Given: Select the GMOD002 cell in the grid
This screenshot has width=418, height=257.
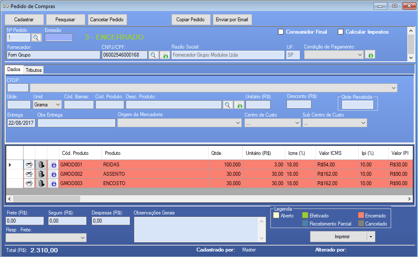Looking at the screenshot, I should (x=80, y=174).
